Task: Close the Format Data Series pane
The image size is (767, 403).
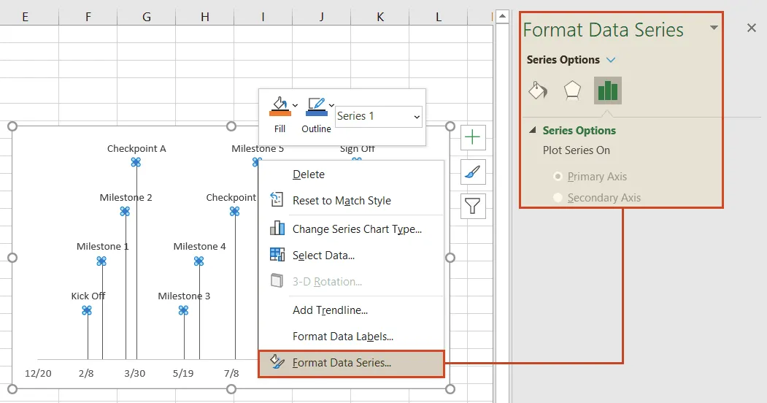Action: click(x=751, y=28)
